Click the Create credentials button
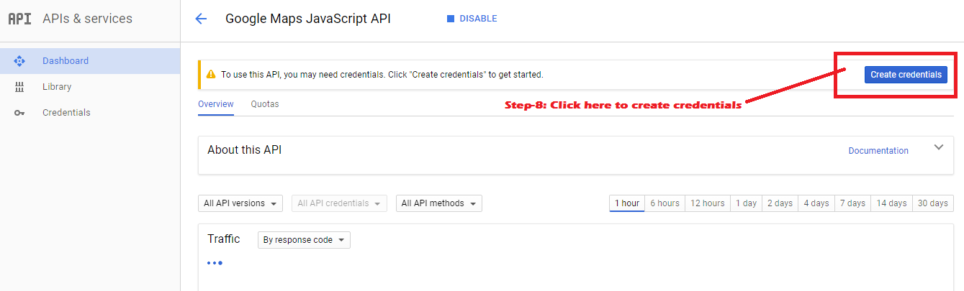 [906, 74]
